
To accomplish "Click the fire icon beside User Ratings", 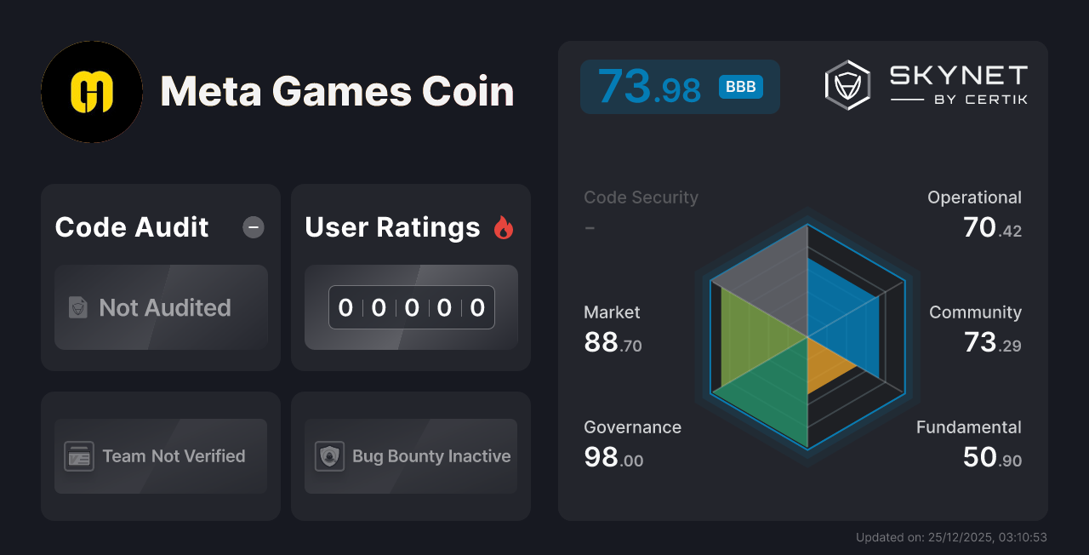I will click(x=504, y=226).
